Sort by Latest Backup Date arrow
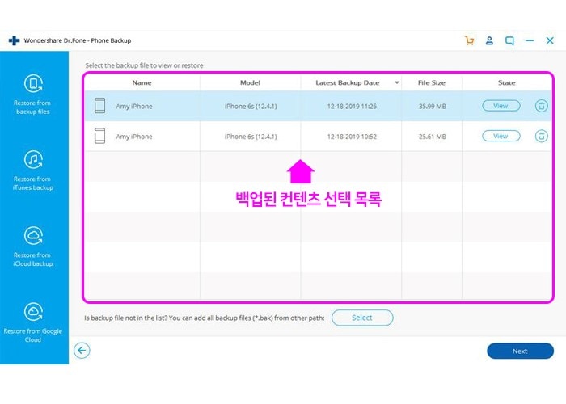The height and width of the screenshot is (404, 566). [397, 82]
